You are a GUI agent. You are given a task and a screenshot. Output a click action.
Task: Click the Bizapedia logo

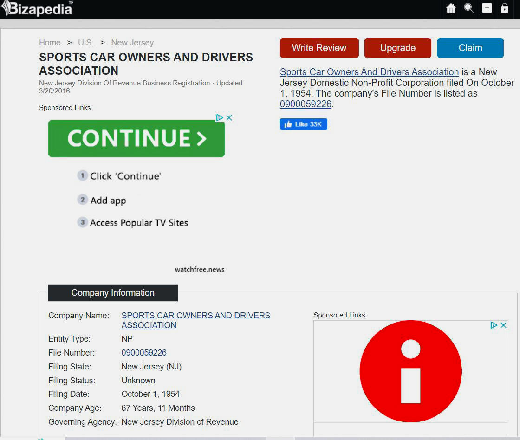[x=37, y=9]
